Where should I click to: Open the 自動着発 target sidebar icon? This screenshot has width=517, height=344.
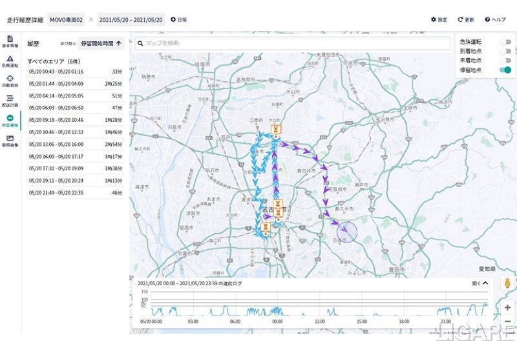click(x=10, y=81)
